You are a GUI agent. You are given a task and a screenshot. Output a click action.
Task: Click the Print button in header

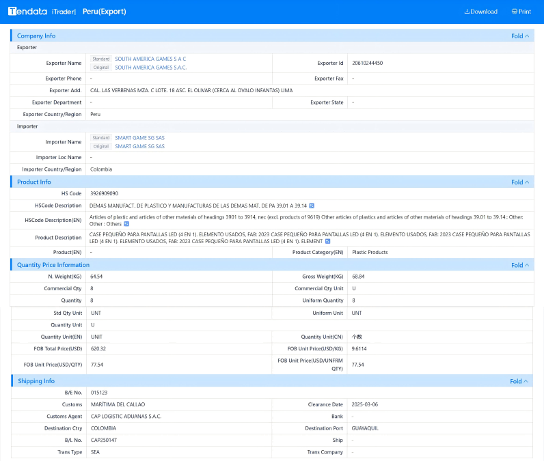point(521,12)
